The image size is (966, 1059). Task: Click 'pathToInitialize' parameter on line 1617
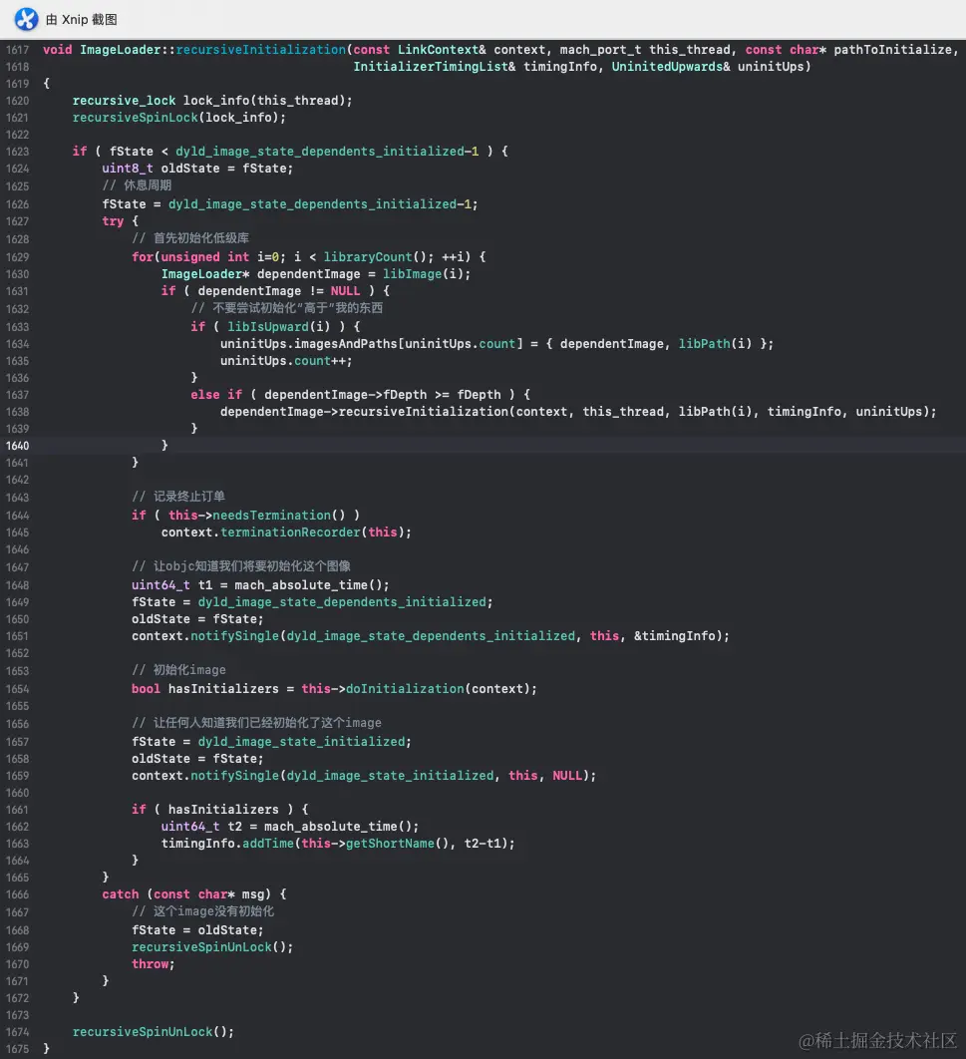pyautogui.click(x=892, y=50)
